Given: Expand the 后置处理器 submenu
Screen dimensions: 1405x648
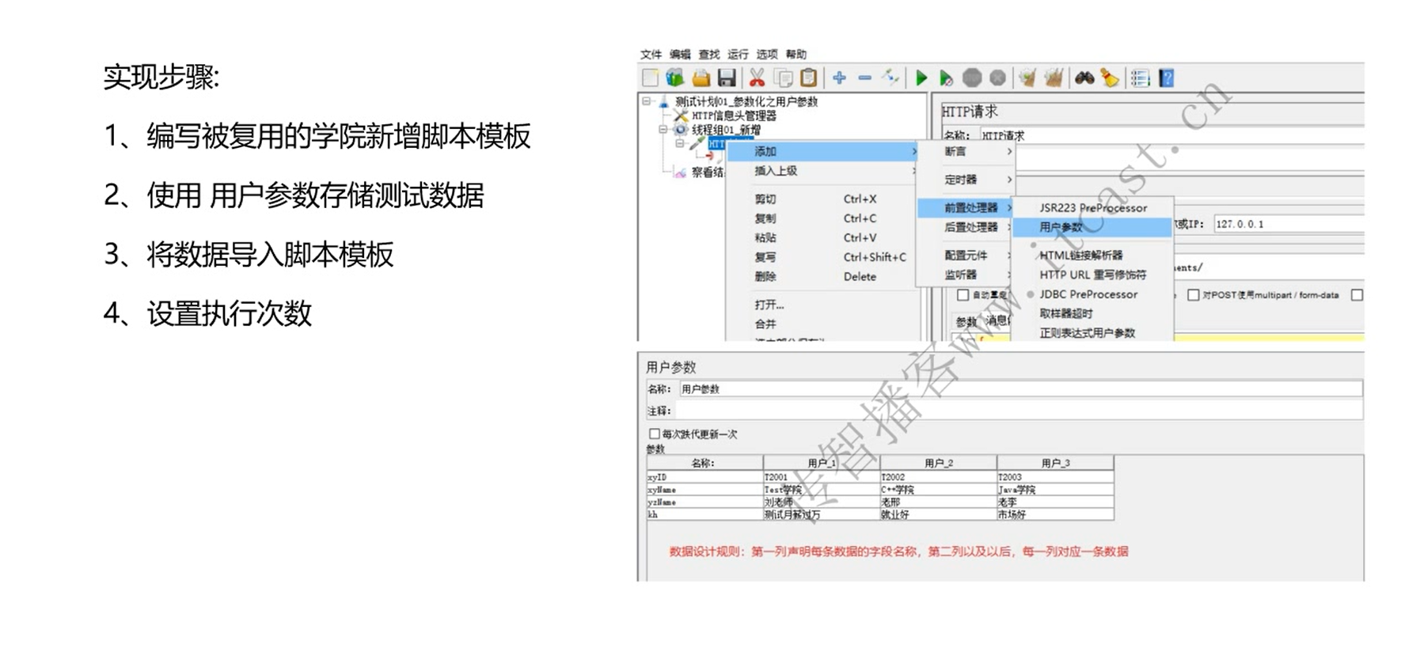Looking at the screenshot, I should pos(965,227).
